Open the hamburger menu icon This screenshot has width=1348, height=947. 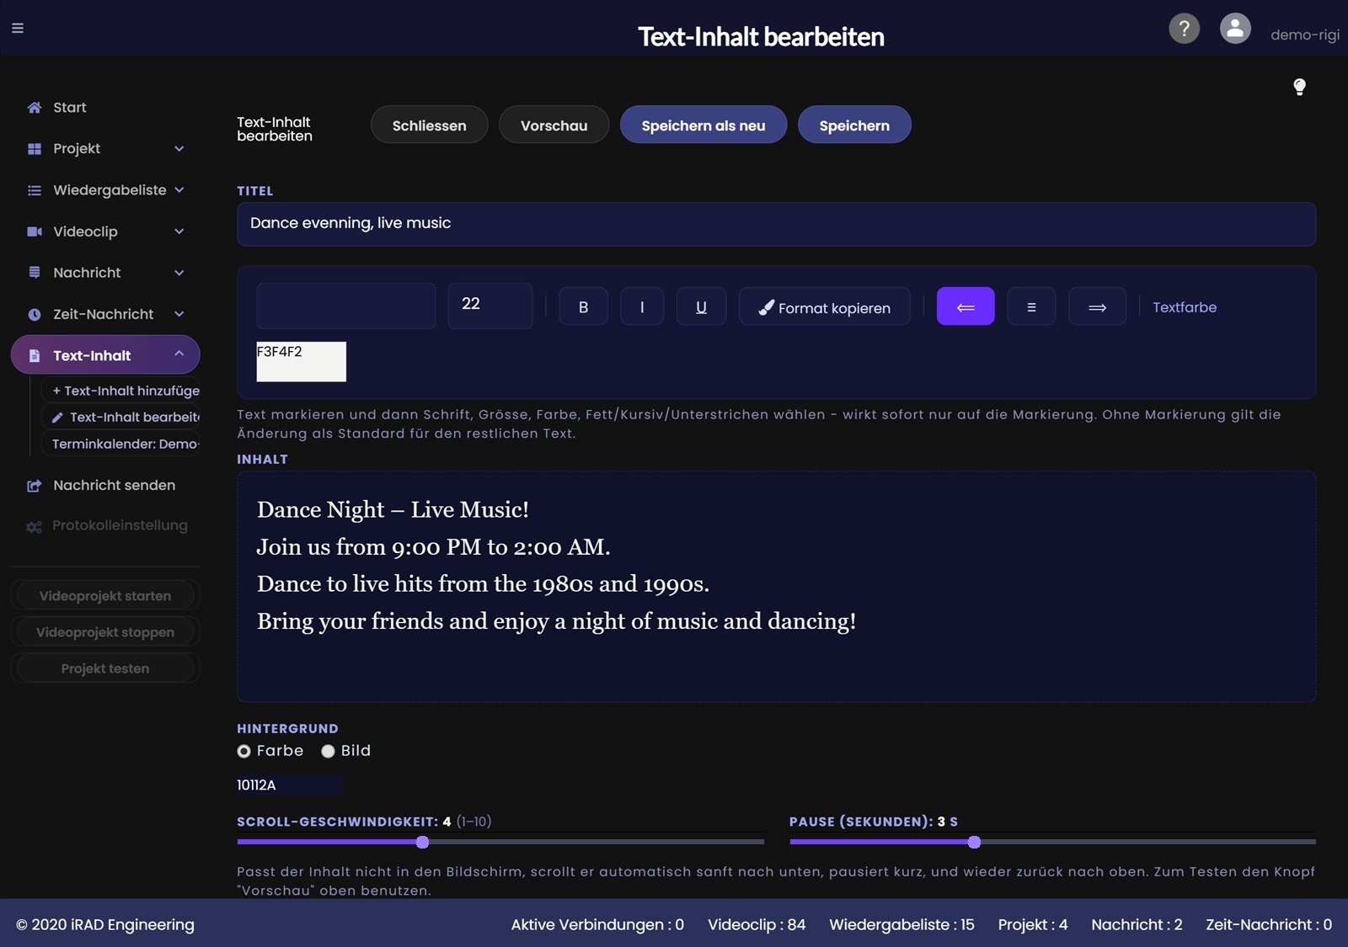point(18,28)
